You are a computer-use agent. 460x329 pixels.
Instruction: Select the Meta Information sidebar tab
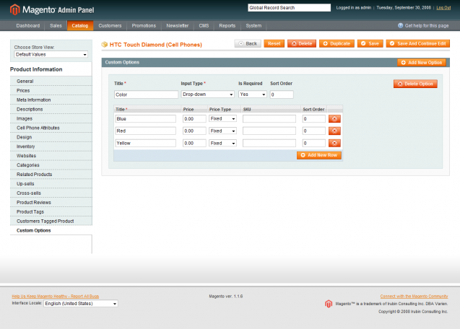point(51,100)
